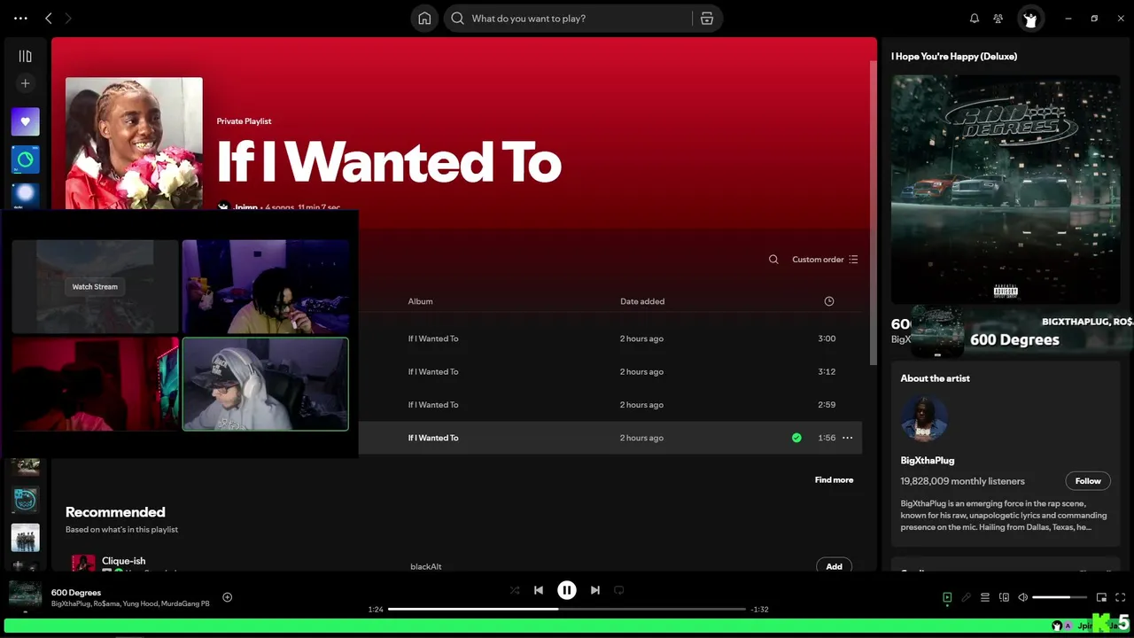Create a new playlist with plus icon

25,83
